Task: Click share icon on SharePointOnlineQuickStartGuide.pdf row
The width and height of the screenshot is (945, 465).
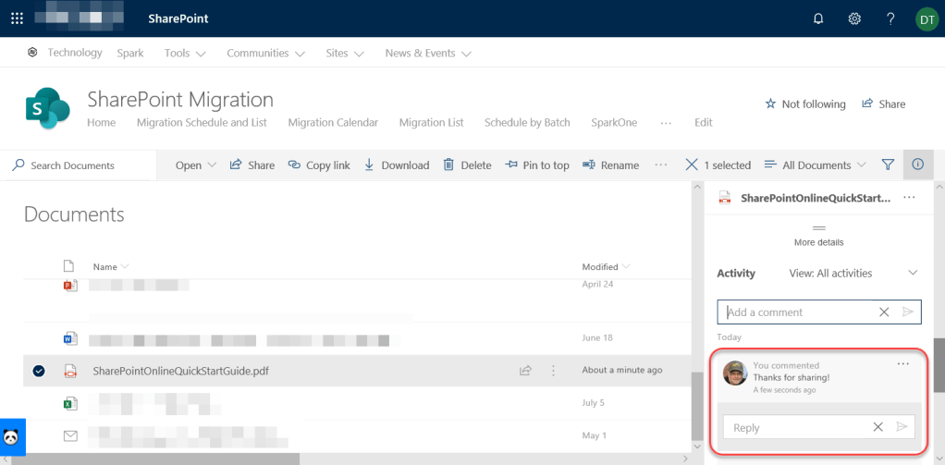Action: tap(525, 371)
